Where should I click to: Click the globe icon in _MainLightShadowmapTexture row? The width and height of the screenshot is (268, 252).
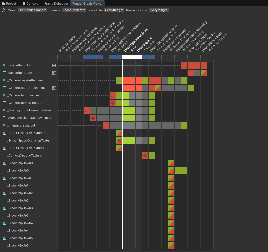tap(87, 110)
